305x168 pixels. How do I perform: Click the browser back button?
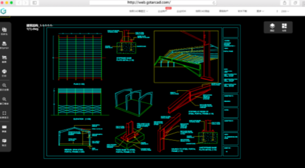pyautogui.click(x=21, y=2)
